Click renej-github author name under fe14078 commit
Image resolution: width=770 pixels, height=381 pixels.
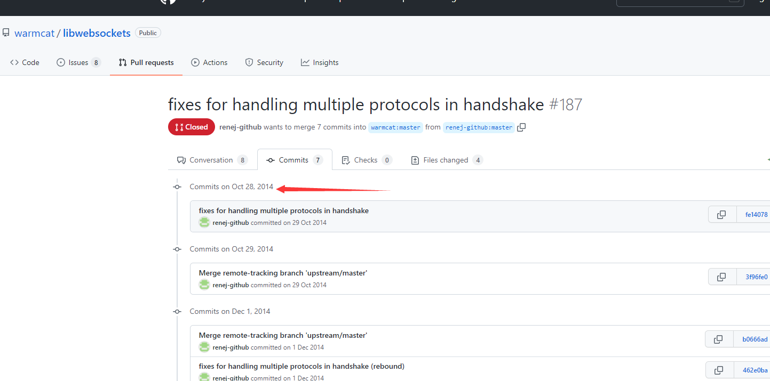231,223
